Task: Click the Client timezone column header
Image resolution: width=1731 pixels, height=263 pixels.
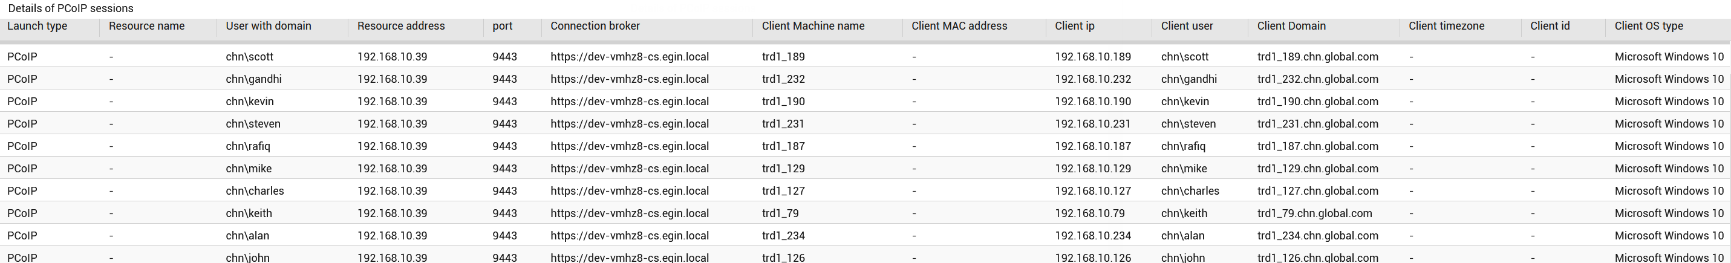Action: pyautogui.click(x=1446, y=26)
